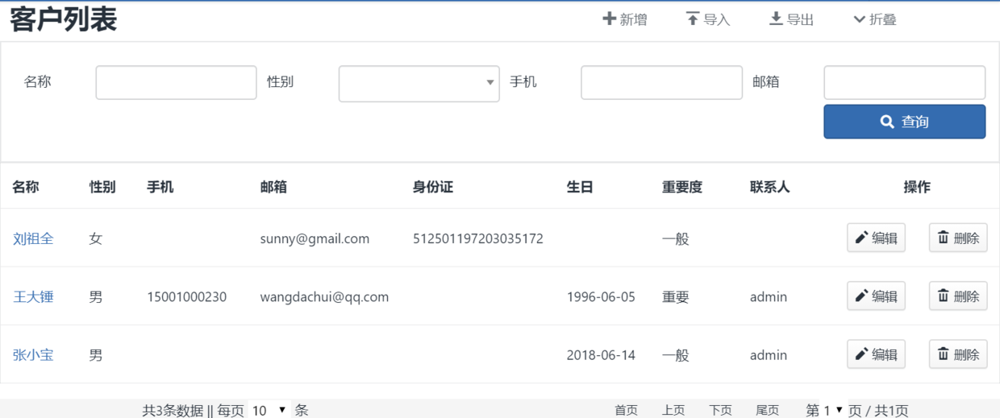This screenshot has width=1000, height=418.
Task: Click the 导入 upload icon
Action: 693,19
